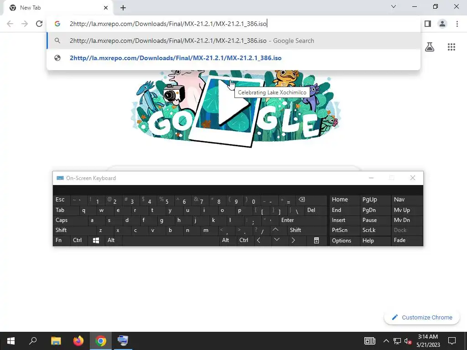The height and width of the screenshot is (350, 467).
Task: Launch Firefox from the taskbar
Action: coord(78,341)
